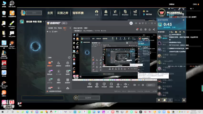203x114 pixels.
Task: Open the 主页 tab in League client
Action: point(50,13)
